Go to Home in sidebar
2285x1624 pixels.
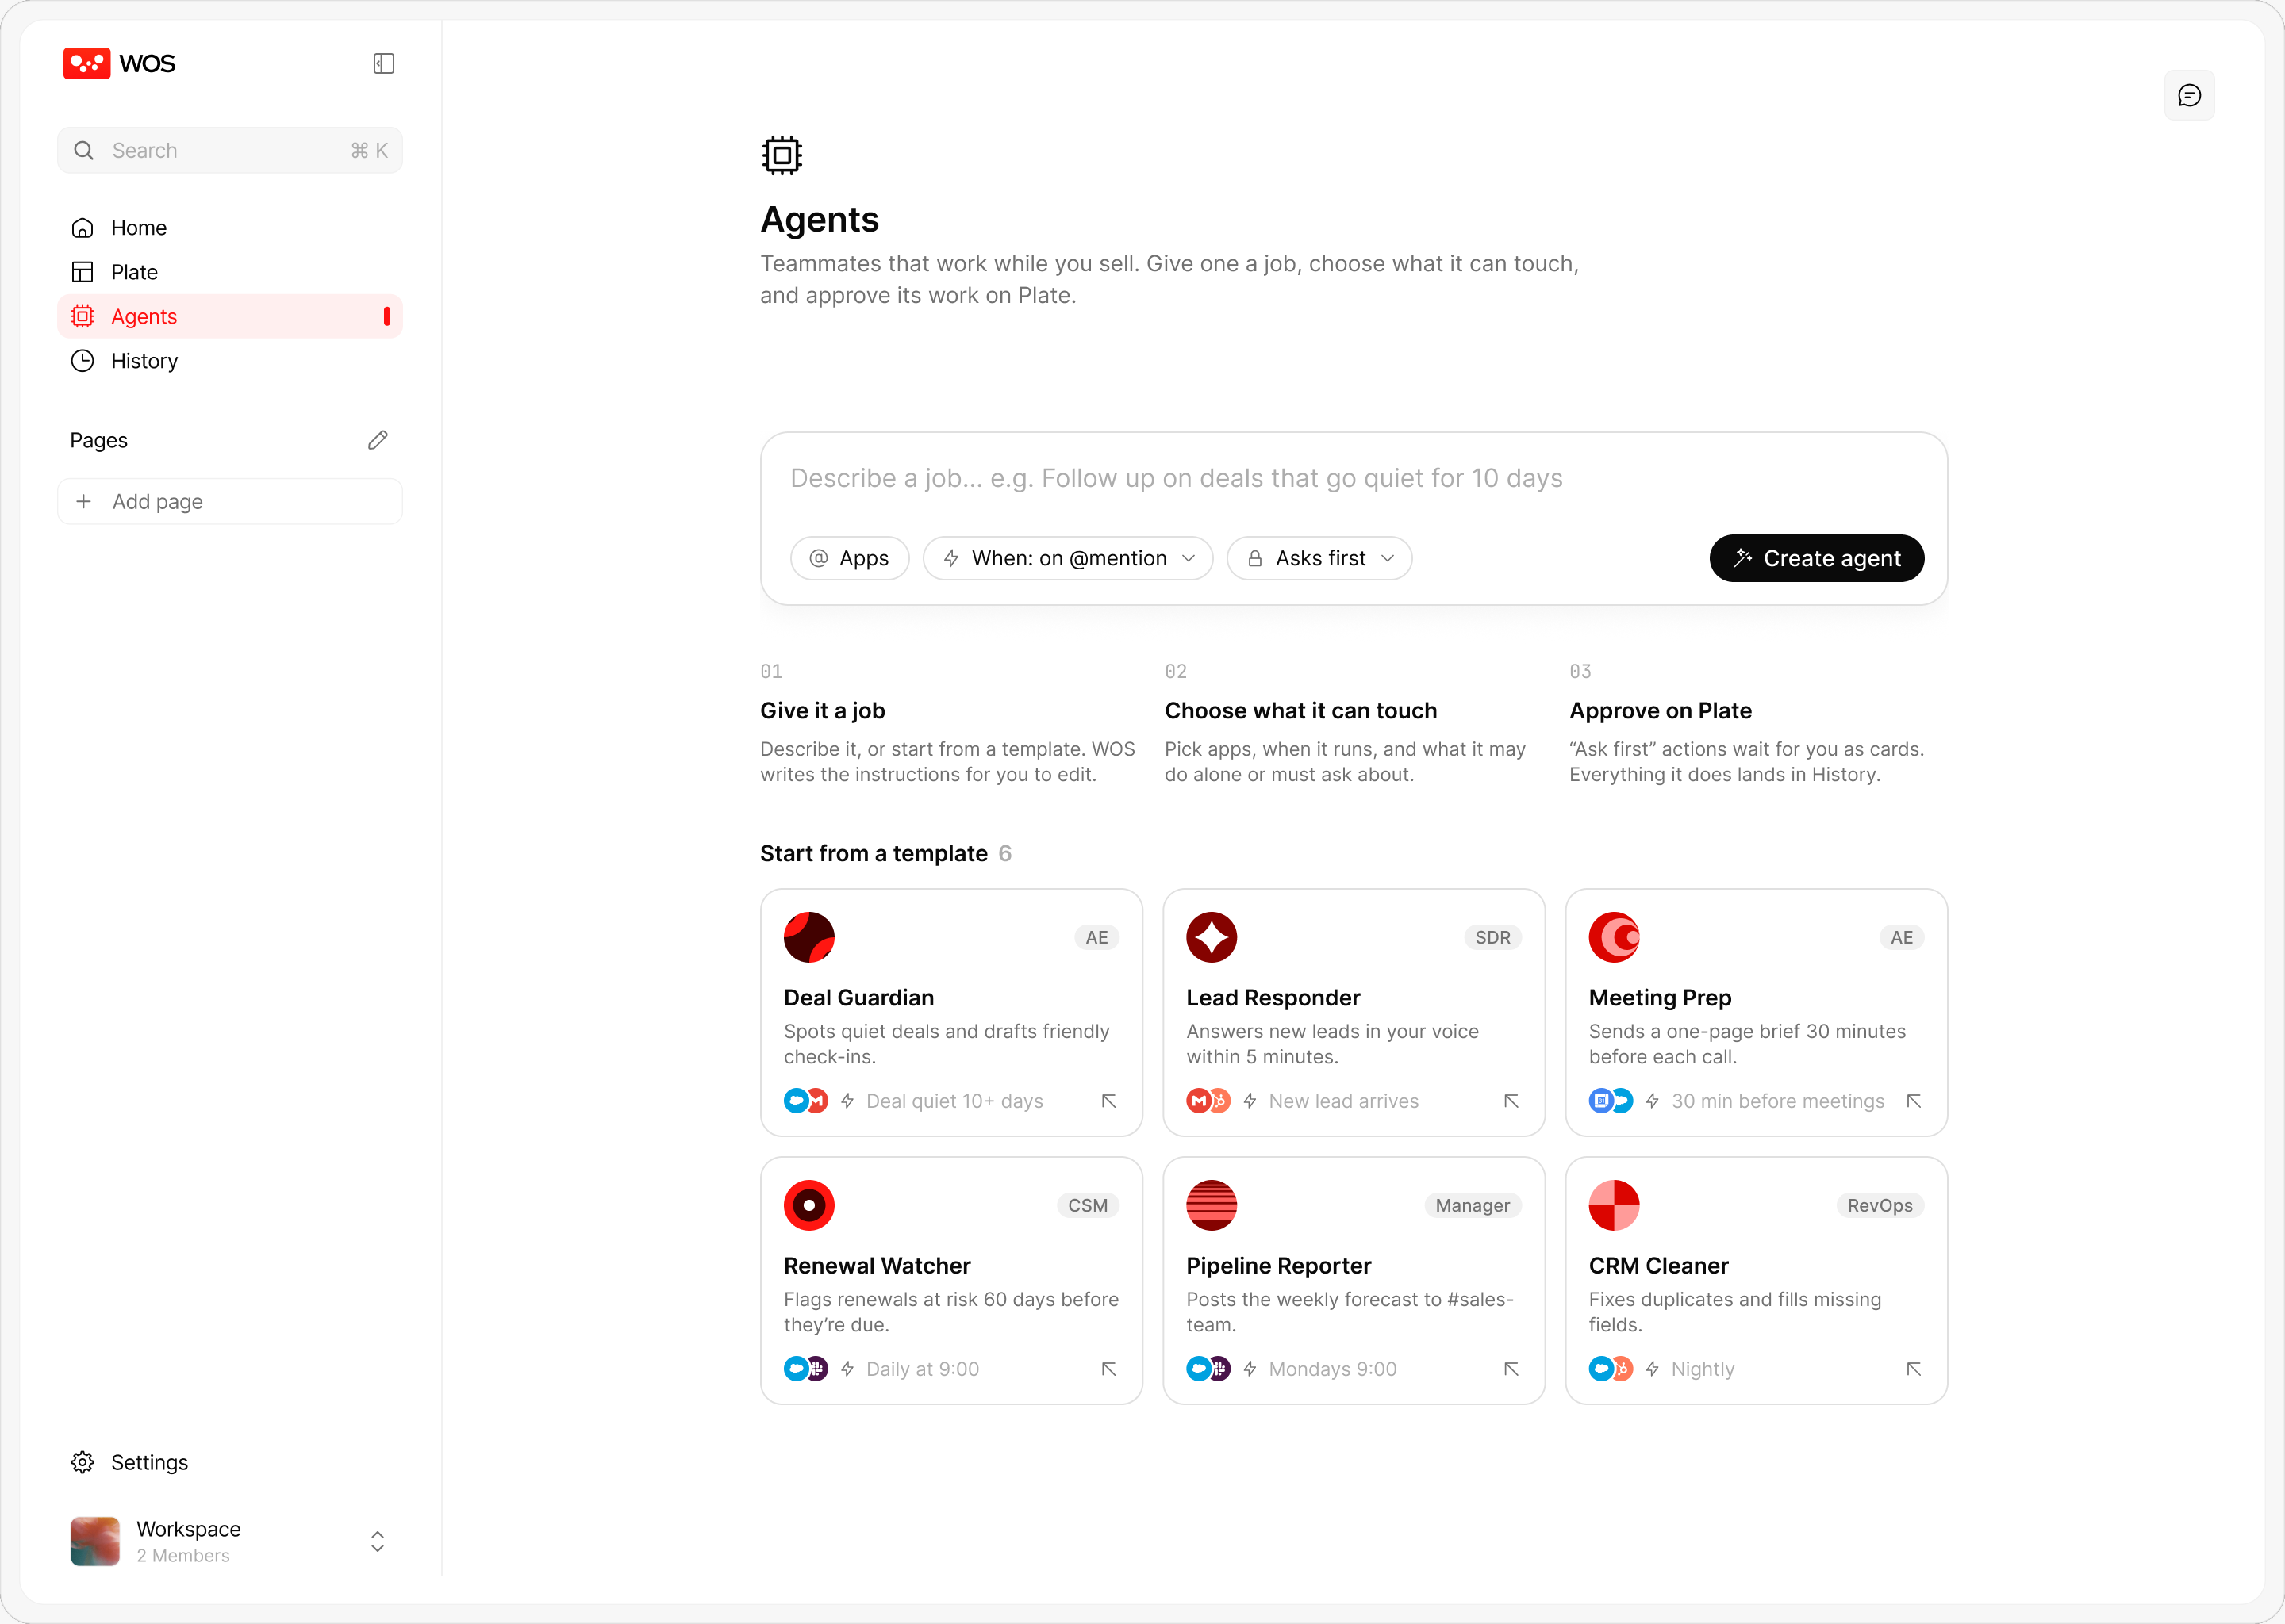(x=230, y=228)
